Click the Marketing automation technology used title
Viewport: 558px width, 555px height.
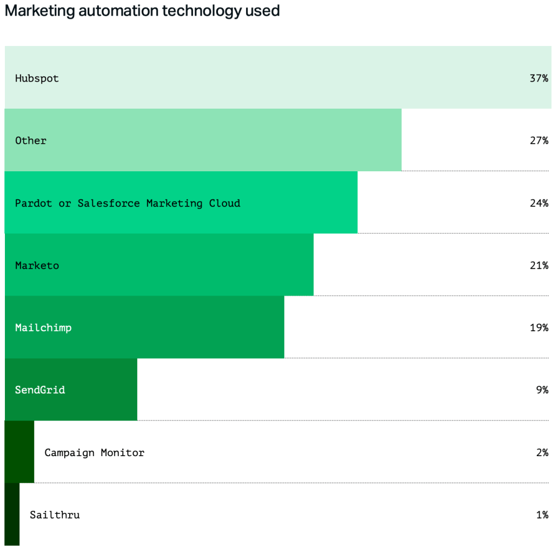[x=142, y=11]
